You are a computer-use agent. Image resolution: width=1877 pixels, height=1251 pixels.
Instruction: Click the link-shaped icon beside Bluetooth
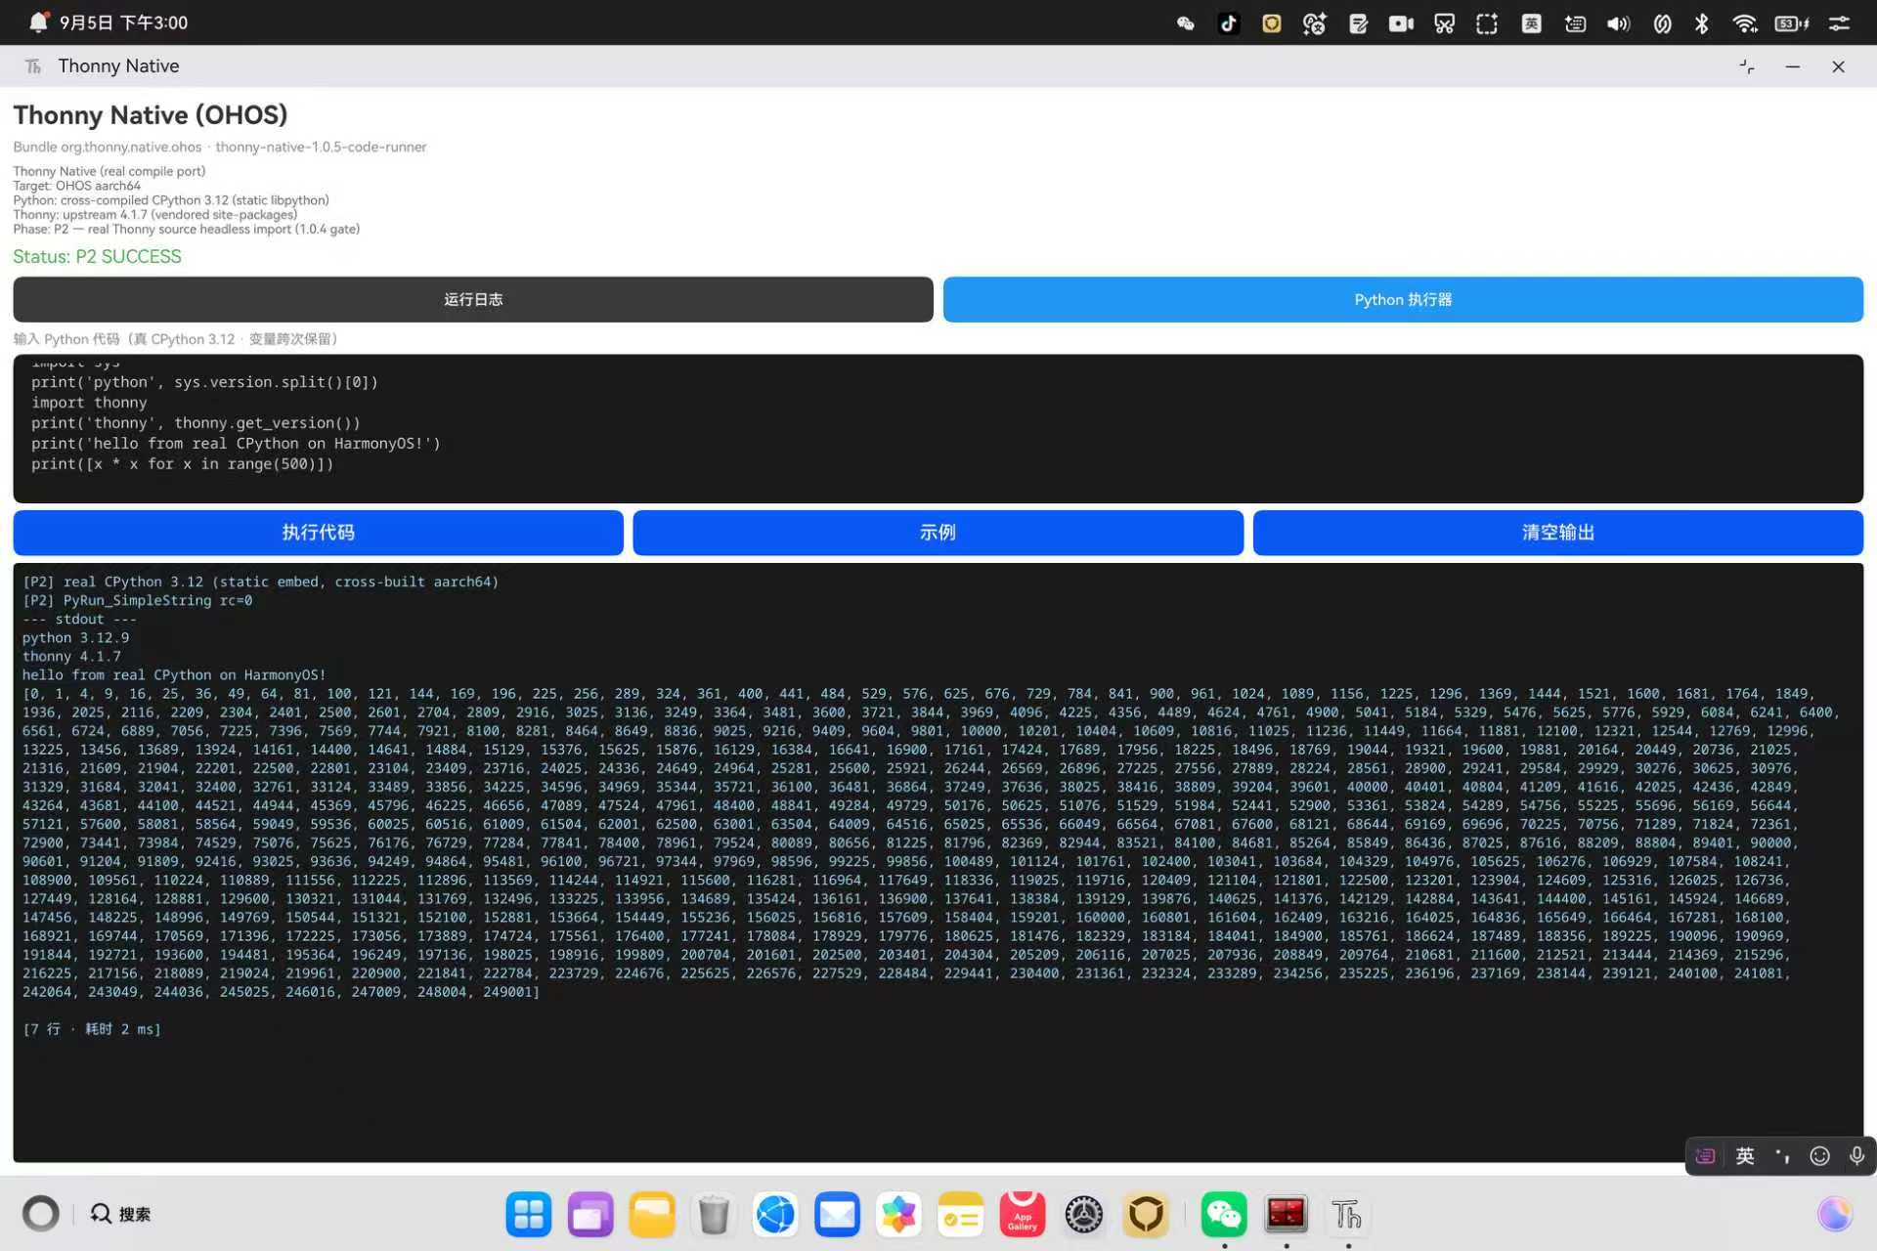point(1662,23)
